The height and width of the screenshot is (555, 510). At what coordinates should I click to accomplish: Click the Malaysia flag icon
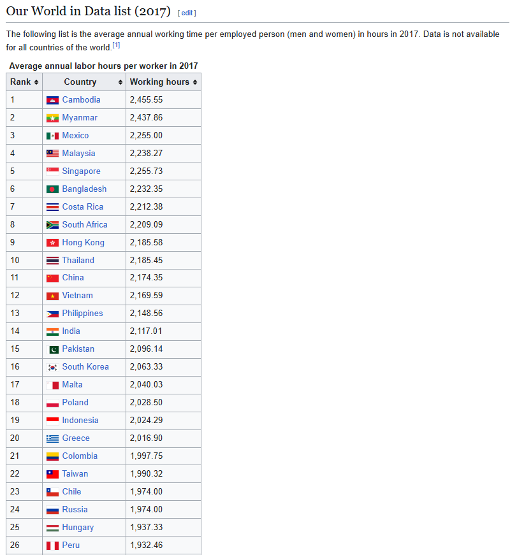(52, 154)
